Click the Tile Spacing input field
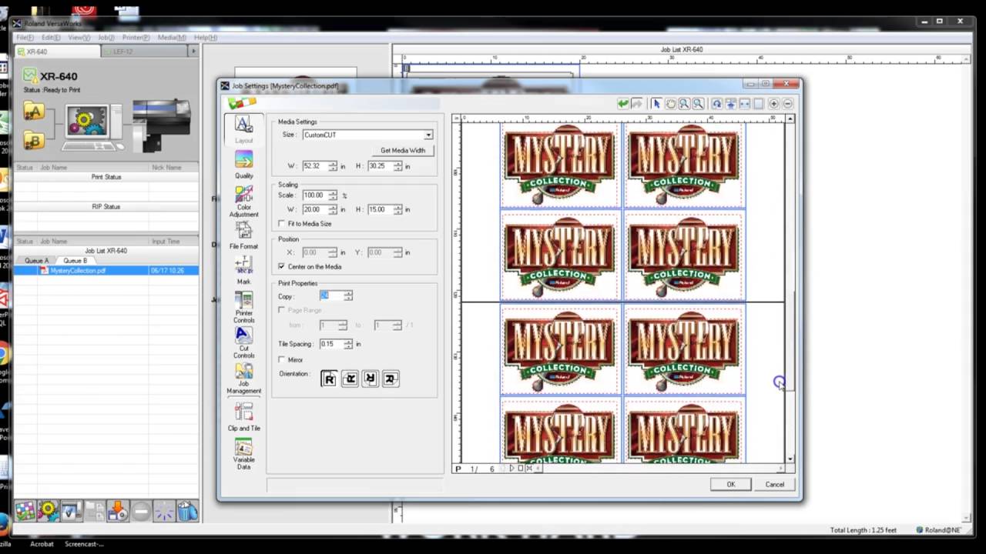 331,344
